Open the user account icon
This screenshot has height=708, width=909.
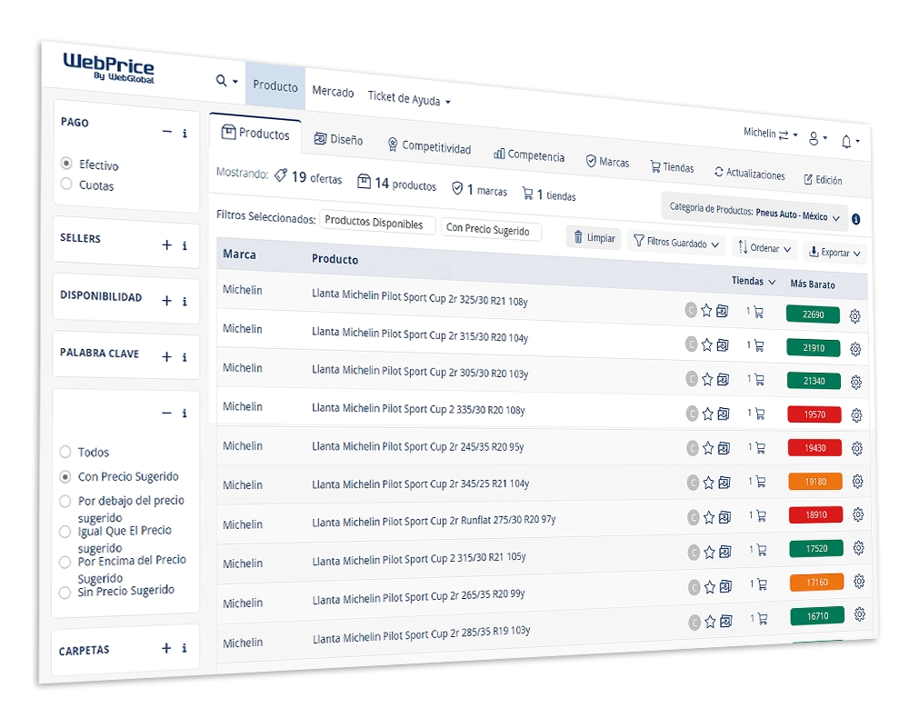pos(814,138)
